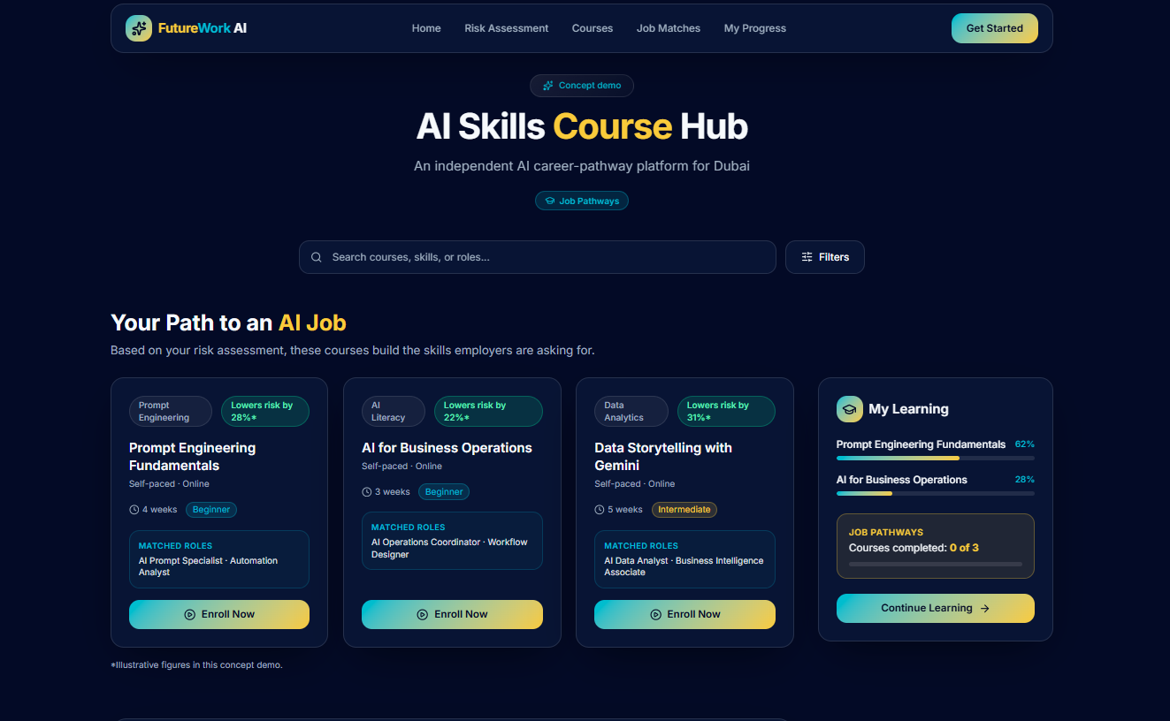Click the Courses completed progress bar
1170x721 pixels.
point(936,564)
